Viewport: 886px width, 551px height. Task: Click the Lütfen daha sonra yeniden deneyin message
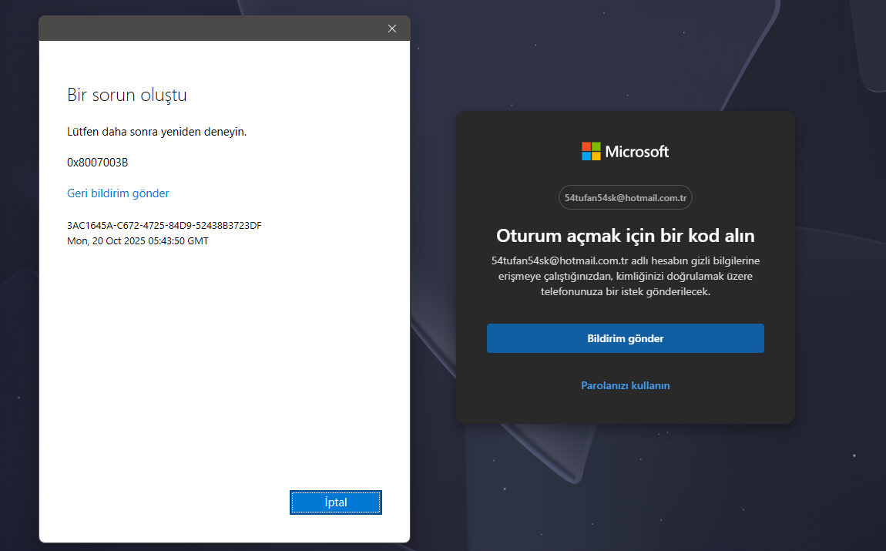point(157,132)
